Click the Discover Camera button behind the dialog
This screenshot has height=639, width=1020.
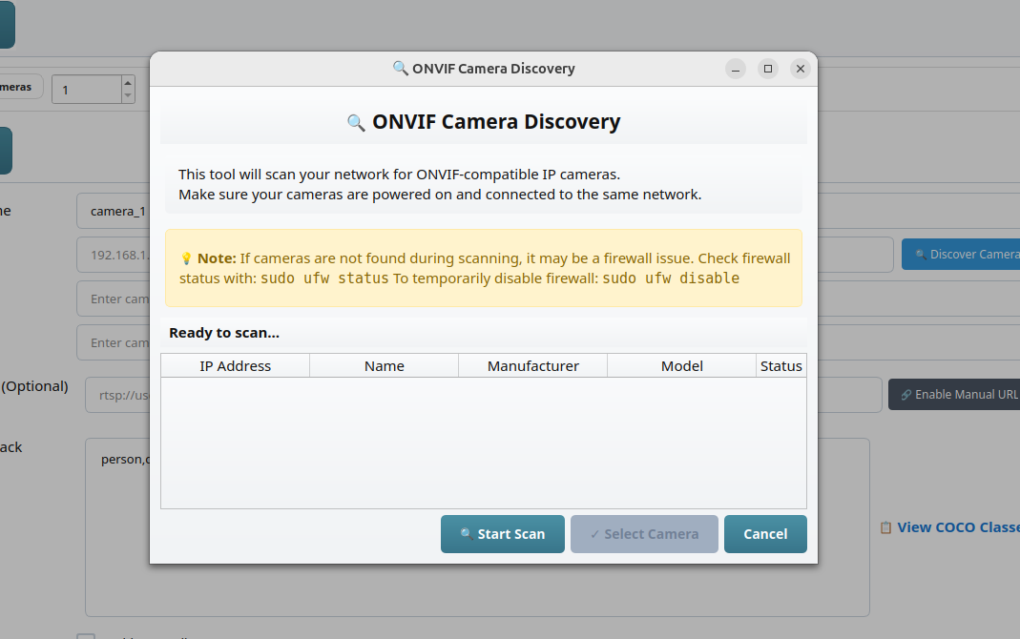(x=961, y=255)
